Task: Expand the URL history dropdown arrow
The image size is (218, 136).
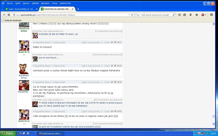Action: point(129,15)
